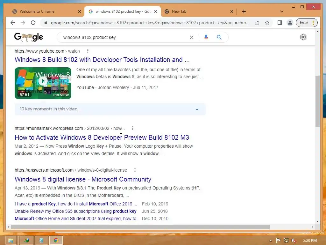
Task: Open Windows 8 Build 8102 Developer Tools result
Action: (x=102, y=60)
